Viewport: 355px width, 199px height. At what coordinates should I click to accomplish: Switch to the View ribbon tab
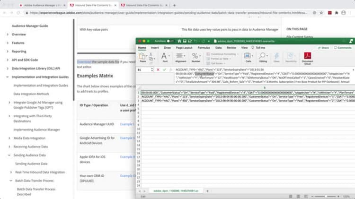coord(244,48)
